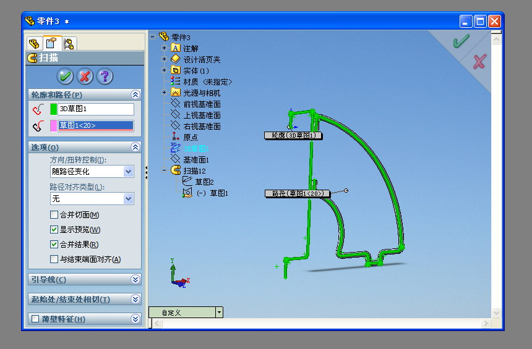The height and width of the screenshot is (349, 532).
Task: Select the (-) 草图1 sketch icon
Action: (x=187, y=193)
